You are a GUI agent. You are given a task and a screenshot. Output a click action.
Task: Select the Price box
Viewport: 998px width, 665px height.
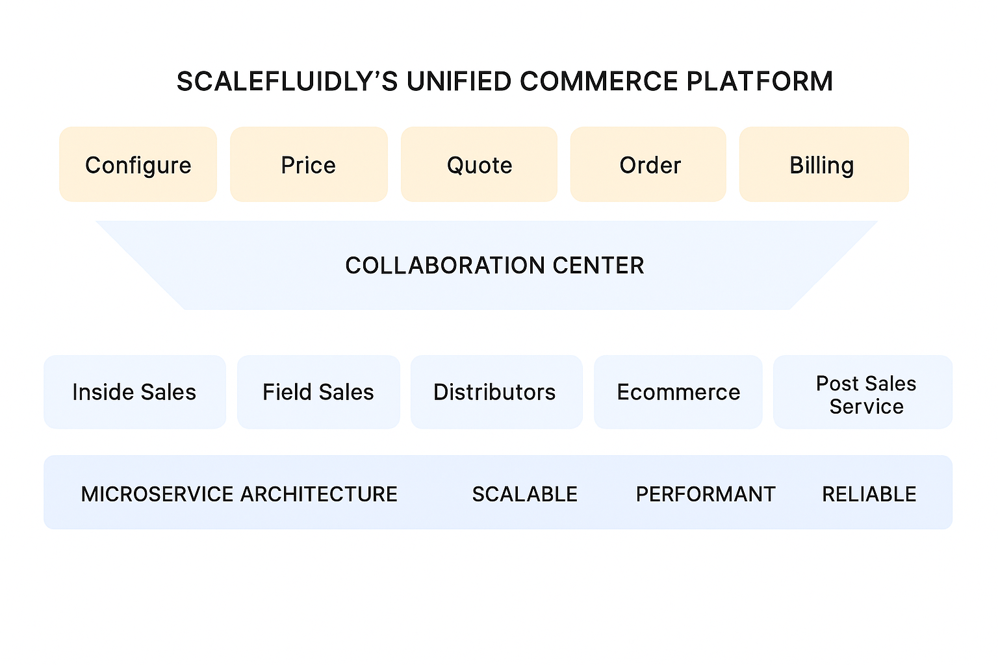(309, 165)
